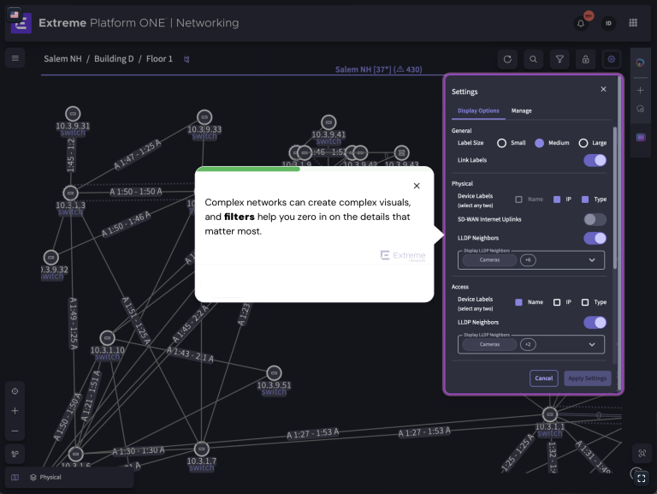Go to Salem NH breadcrumb
The width and height of the screenshot is (657, 494).
(62, 59)
